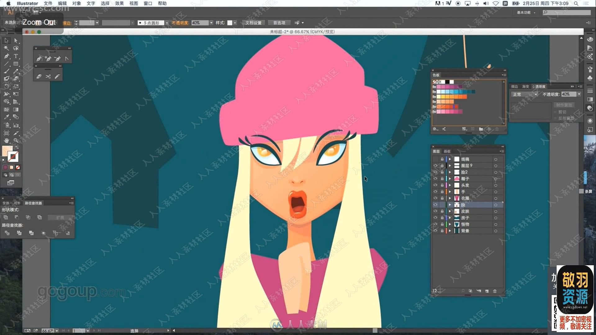This screenshot has height=335, width=596.
Task: Switch to 渐变 tab
Action: coord(526,87)
